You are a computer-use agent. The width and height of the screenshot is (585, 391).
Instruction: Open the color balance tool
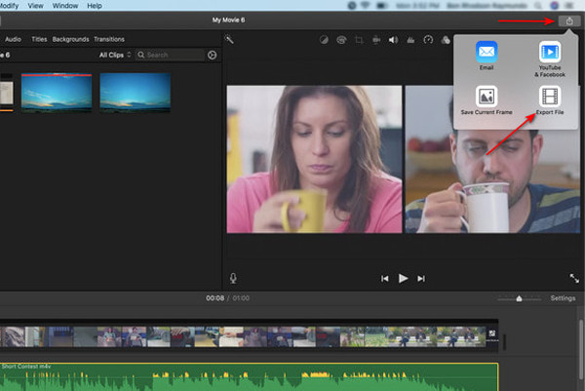(x=324, y=40)
